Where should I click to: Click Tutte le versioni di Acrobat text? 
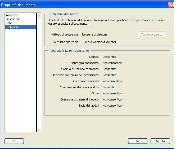pyautogui.click(x=99, y=42)
